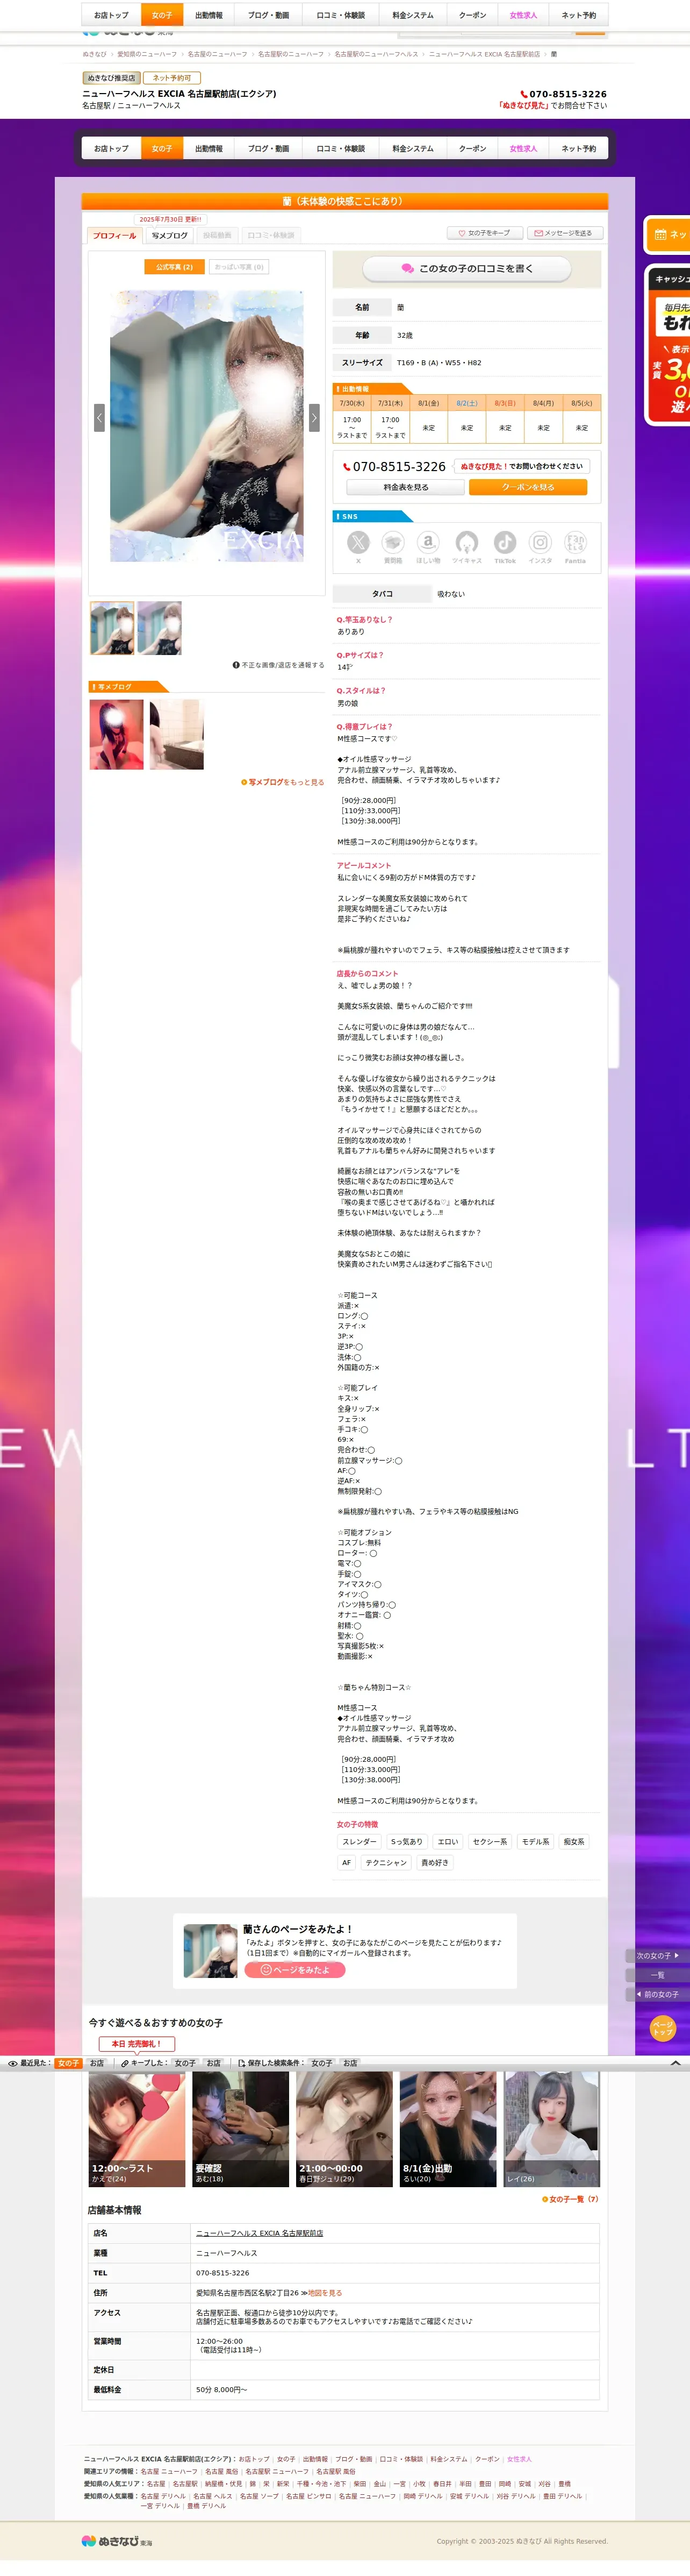
Task: Select second profile photo thumbnail
Action: (160, 628)
